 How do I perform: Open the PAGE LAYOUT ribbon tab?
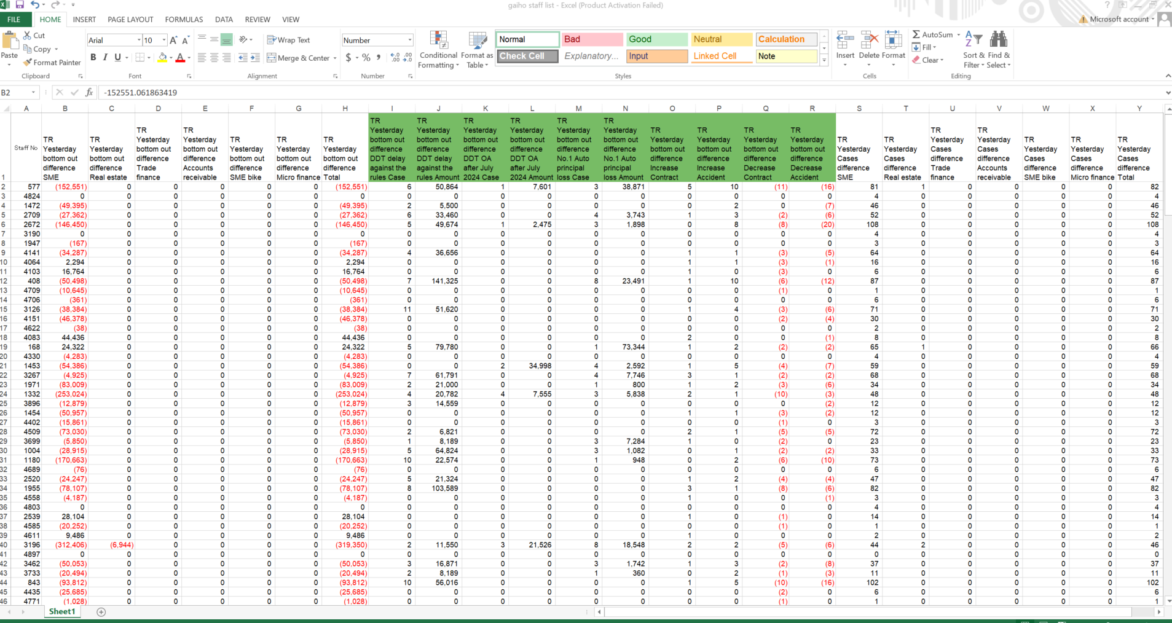pyautogui.click(x=130, y=20)
